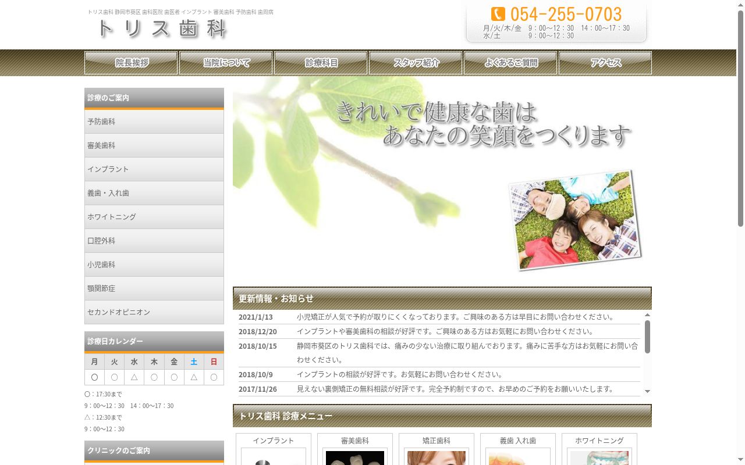
Task: Open the トリス歯科 site logo
Action: coord(161,28)
